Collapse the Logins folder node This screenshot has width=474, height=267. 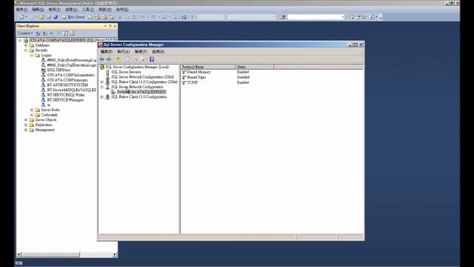coord(32,55)
